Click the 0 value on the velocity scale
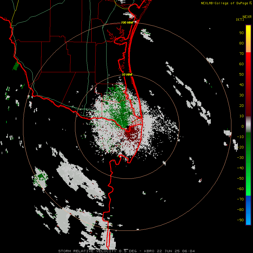Viewport: 253px width, 253px height. (243, 126)
